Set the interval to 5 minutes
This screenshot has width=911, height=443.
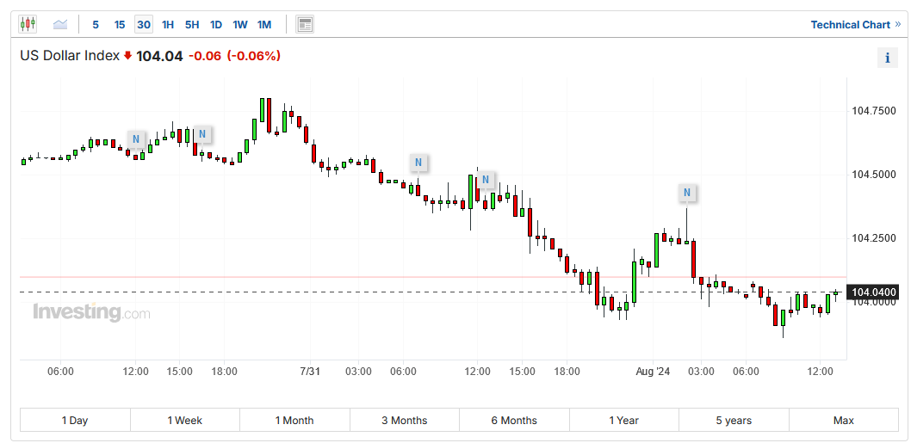[x=96, y=25]
